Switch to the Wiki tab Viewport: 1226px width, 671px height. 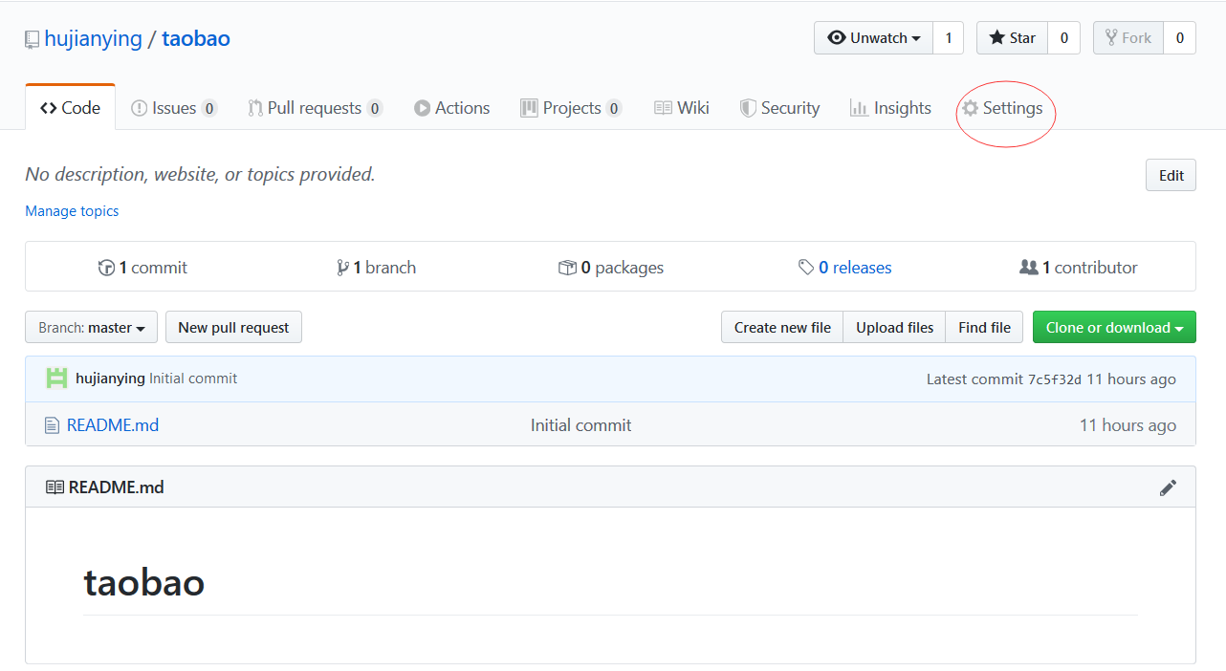tap(681, 108)
